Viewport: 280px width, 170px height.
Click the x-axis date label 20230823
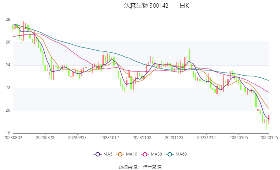[45, 138]
